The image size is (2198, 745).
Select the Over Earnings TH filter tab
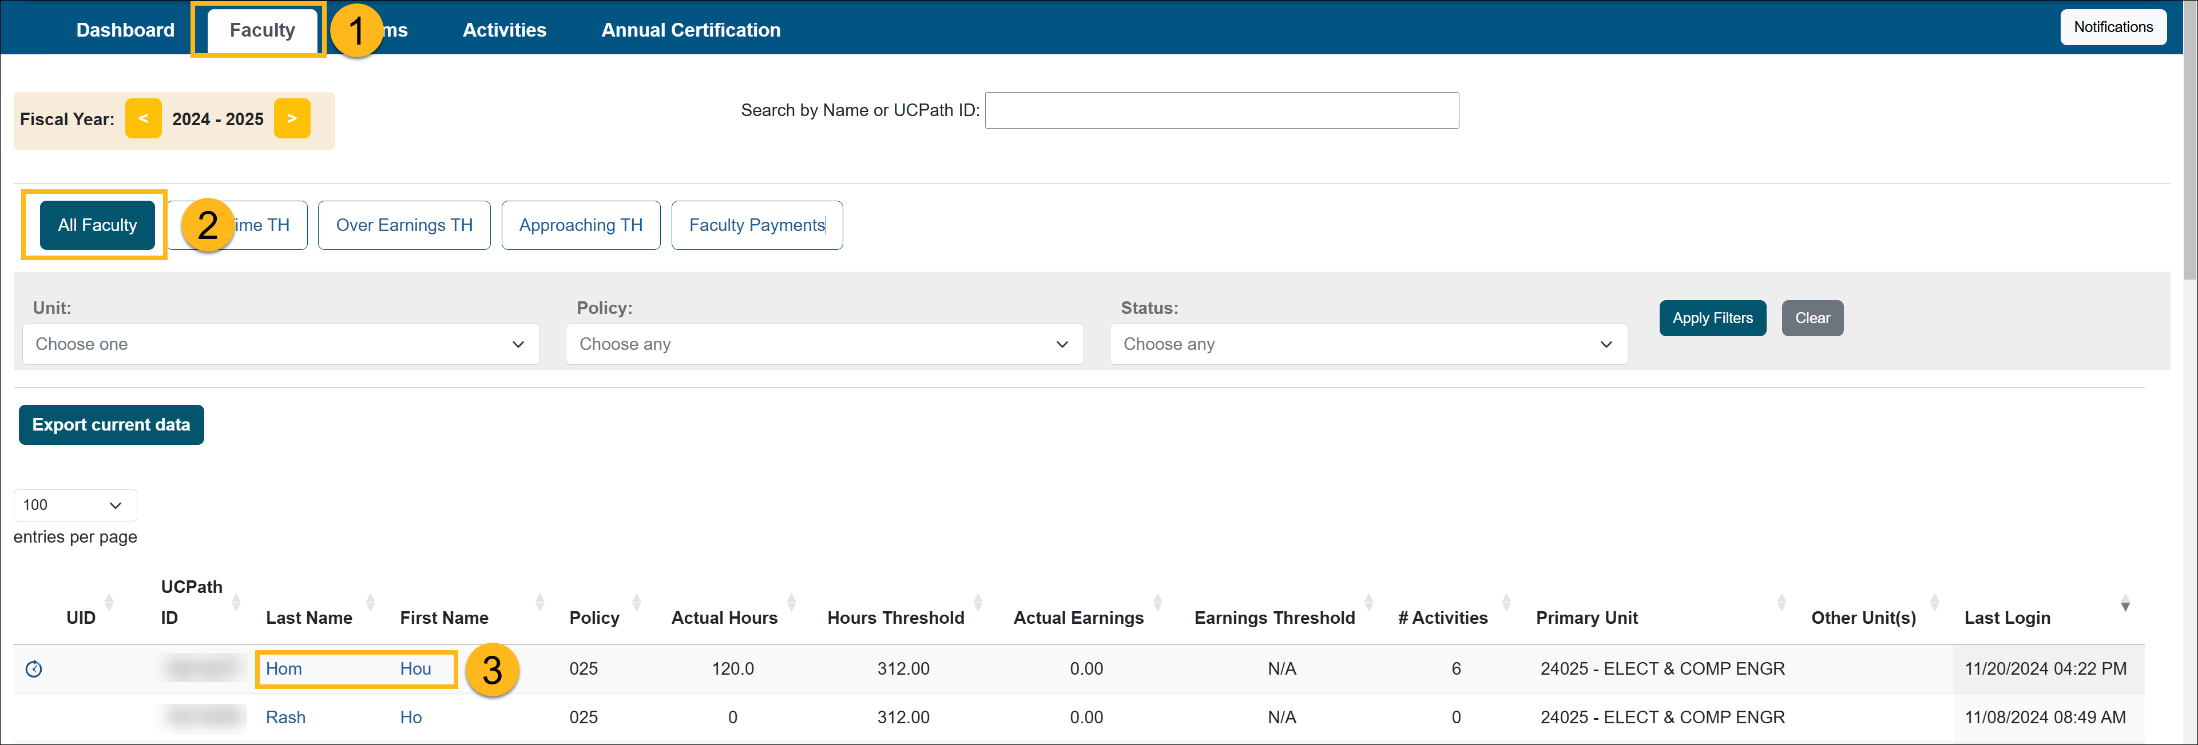click(x=405, y=224)
